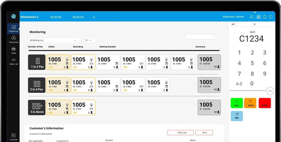Open the statistics chart icon in the header

[259, 17]
